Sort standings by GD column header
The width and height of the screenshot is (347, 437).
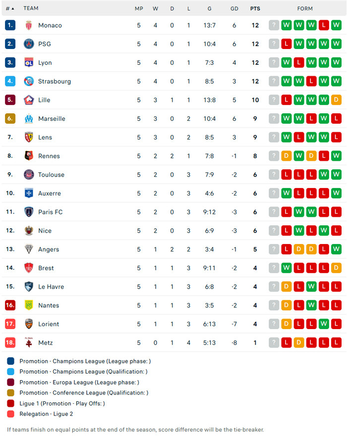(x=234, y=8)
